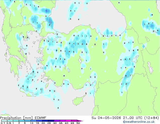Screen dimensions: 160x124
Task: Select the 1–2 mm legend color box
Action: (x=16, y=121)
